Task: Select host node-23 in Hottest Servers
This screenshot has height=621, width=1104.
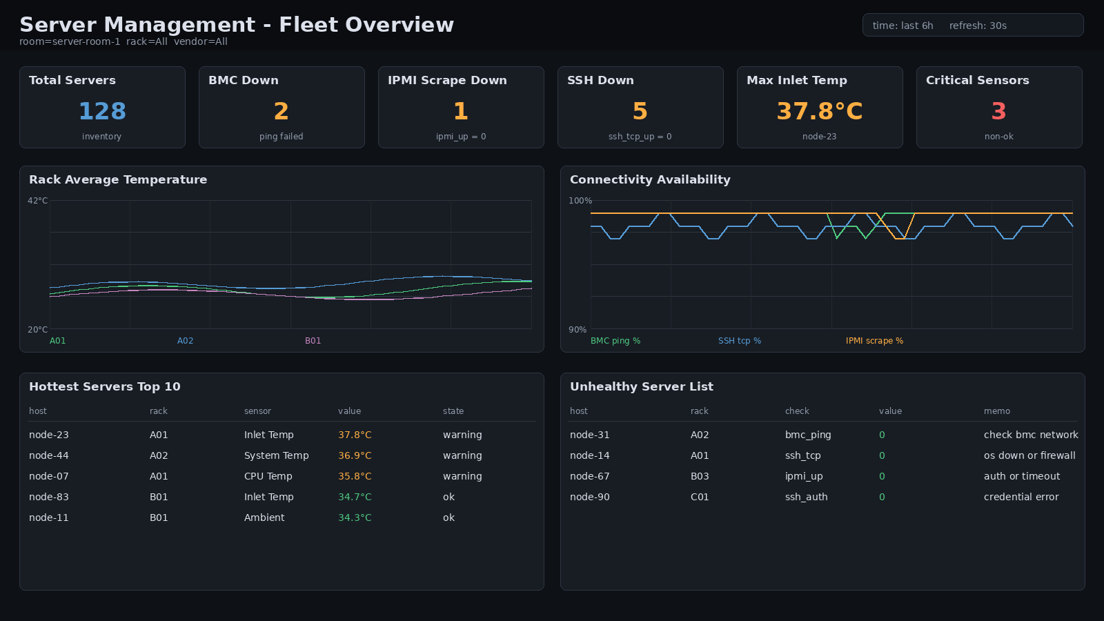Action: (x=49, y=435)
